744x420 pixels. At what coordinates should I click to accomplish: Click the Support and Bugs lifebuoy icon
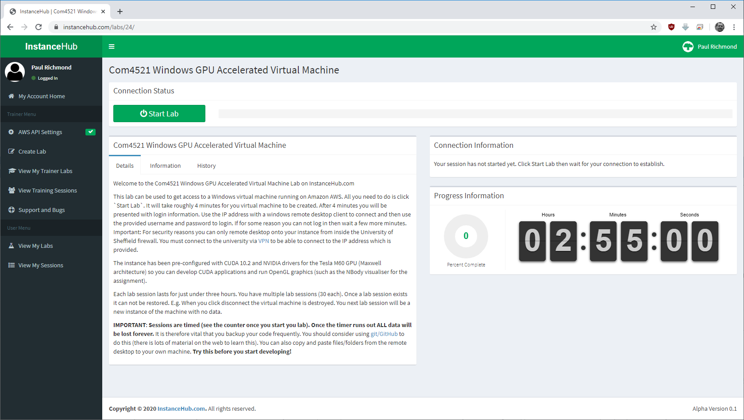tap(12, 210)
